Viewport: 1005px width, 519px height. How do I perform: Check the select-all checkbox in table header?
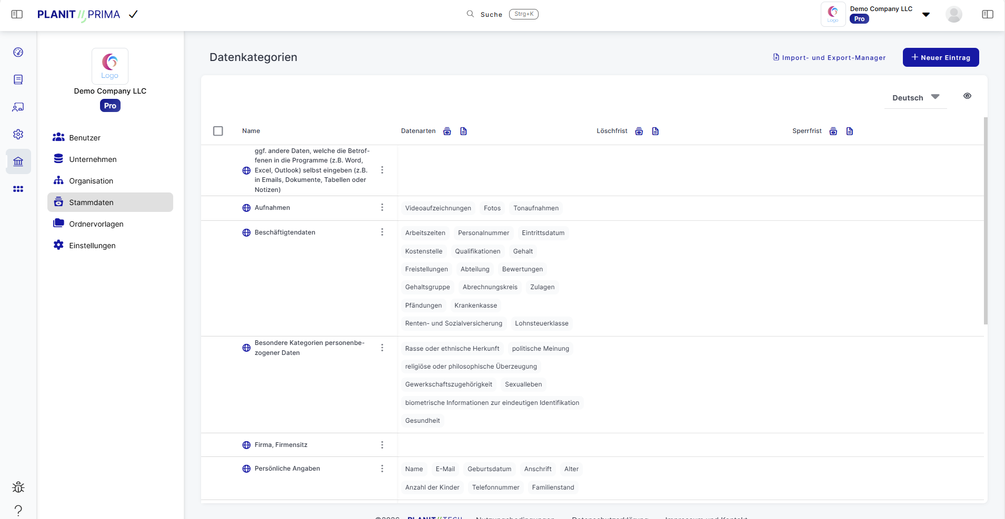pos(218,131)
